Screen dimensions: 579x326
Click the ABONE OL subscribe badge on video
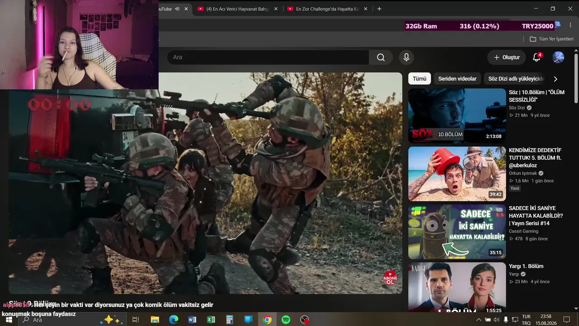(390, 278)
